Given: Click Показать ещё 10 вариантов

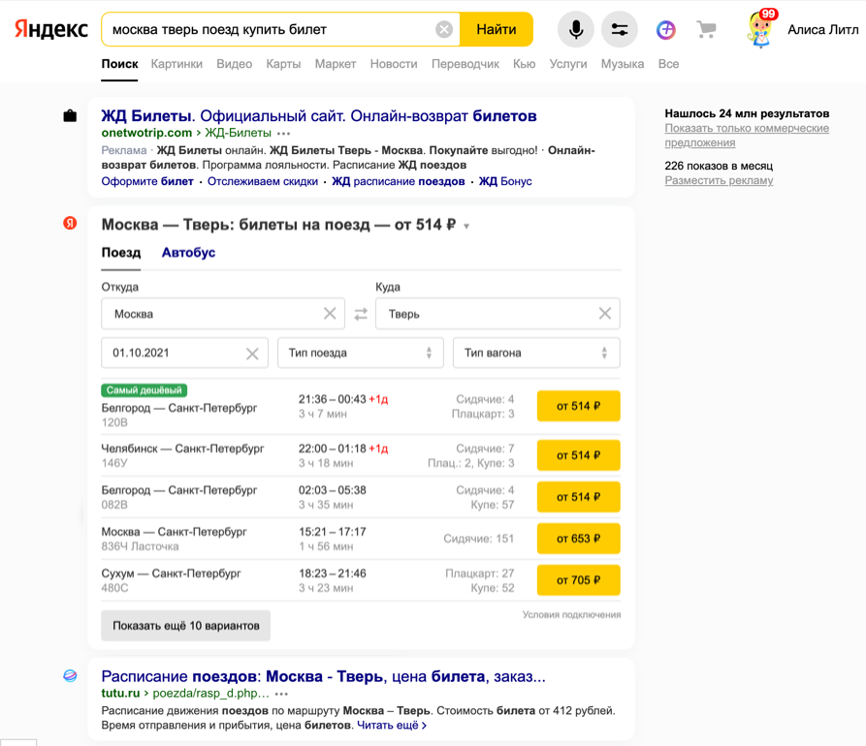Looking at the screenshot, I should tap(186, 626).
